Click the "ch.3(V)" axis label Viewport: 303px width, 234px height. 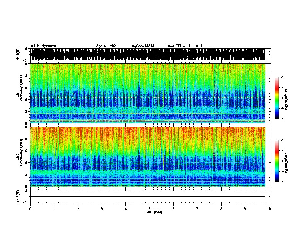pos(18,197)
